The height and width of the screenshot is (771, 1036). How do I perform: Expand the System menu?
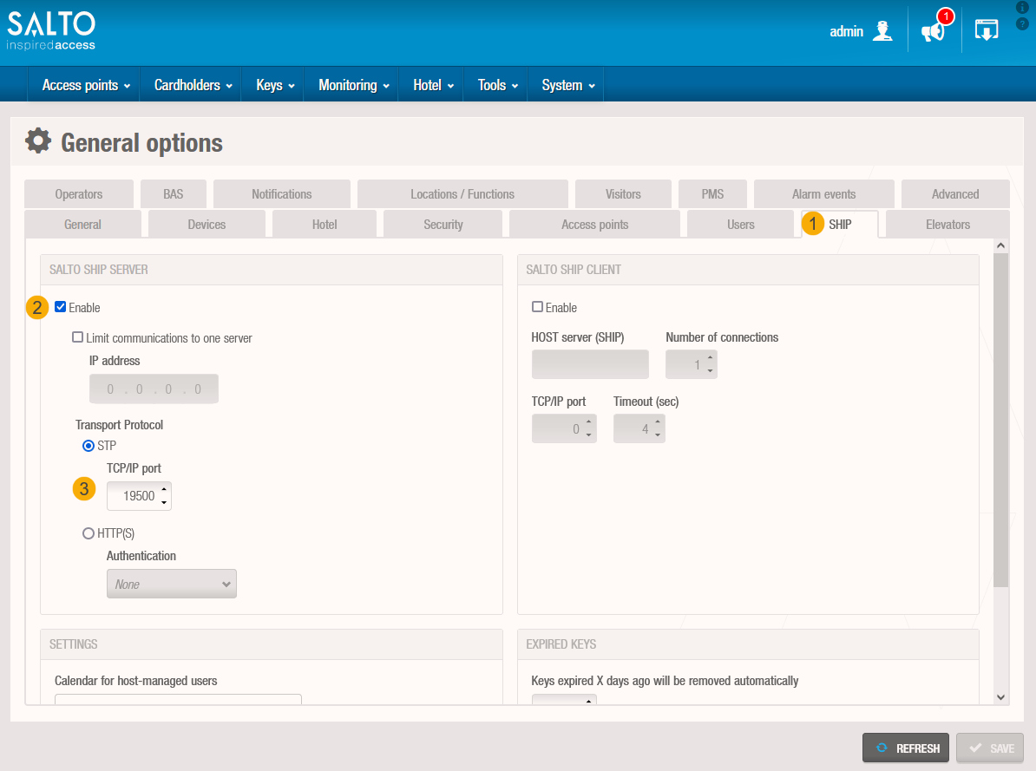point(567,85)
